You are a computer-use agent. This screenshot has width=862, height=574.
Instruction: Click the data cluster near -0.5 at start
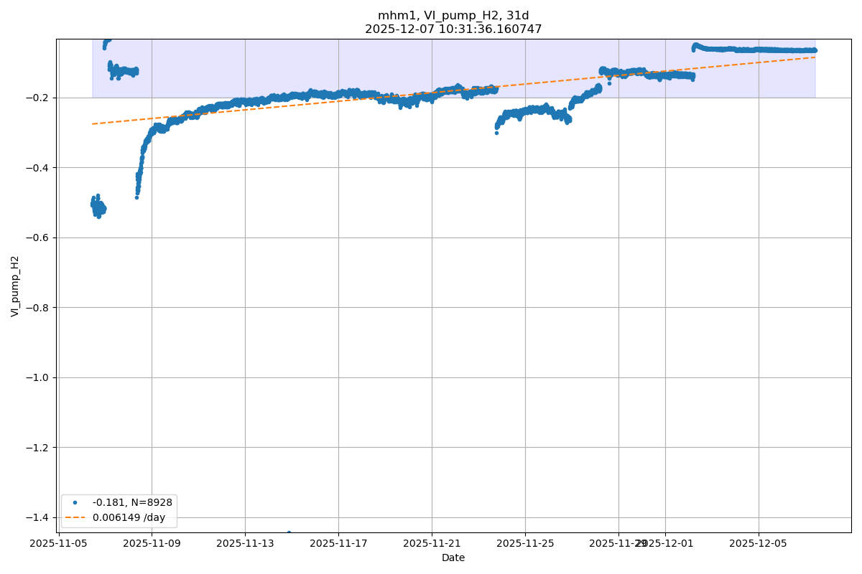click(x=98, y=207)
